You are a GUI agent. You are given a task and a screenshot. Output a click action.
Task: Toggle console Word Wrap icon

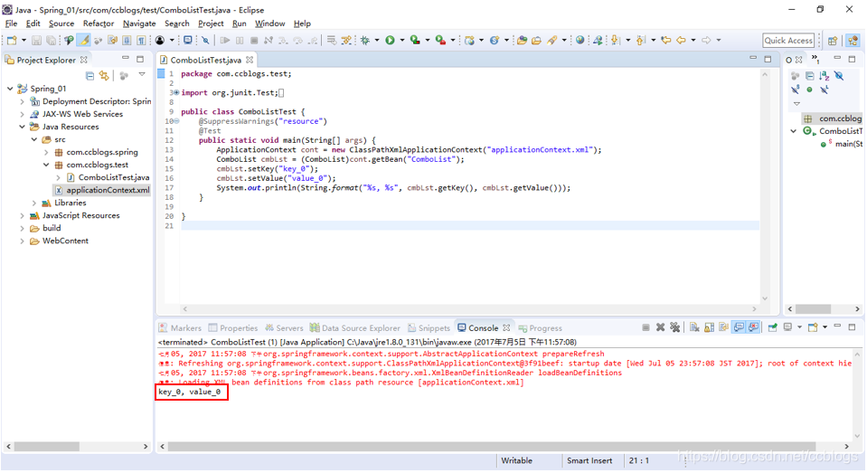(724, 327)
